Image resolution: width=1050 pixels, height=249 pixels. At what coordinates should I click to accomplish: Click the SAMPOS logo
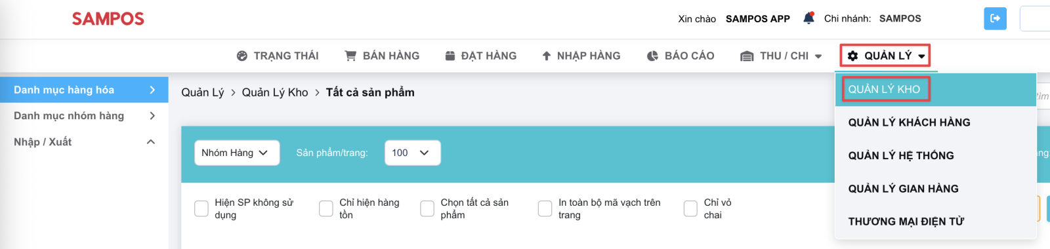click(x=108, y=19)
